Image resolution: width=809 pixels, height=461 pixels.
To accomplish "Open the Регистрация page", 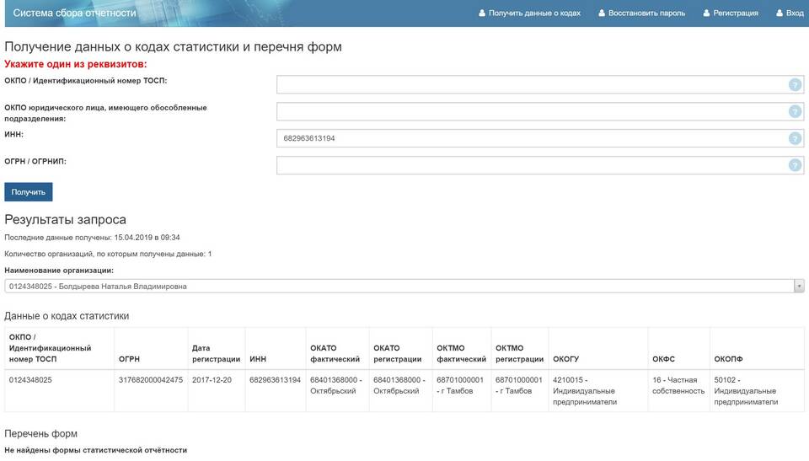I will coord(736,13).
